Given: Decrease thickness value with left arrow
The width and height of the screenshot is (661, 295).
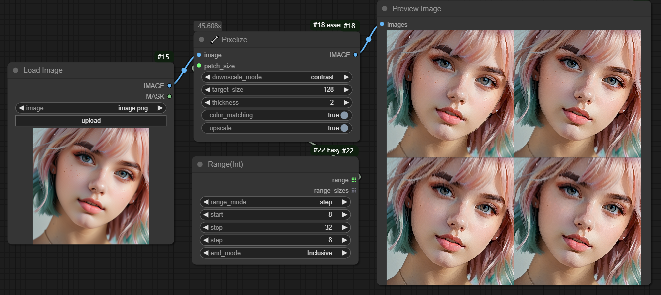Looking at the screenshot, I should coord(207,103).
